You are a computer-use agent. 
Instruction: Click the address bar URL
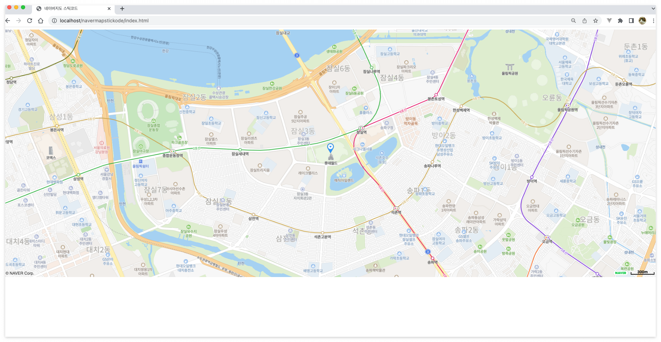point(104,21)
